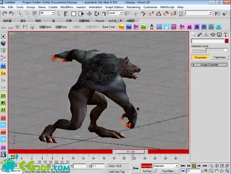The width and height of the screenshot is (231, 174).
Task: Click the Biped figure icon
Action: coord(152,27)
